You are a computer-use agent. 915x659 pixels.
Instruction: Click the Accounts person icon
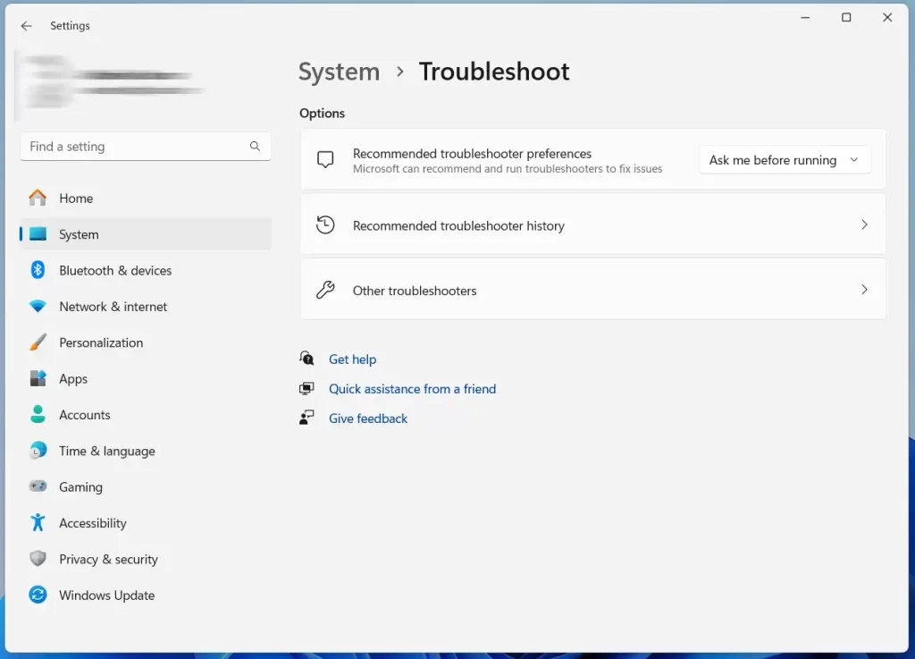[38, 414]
